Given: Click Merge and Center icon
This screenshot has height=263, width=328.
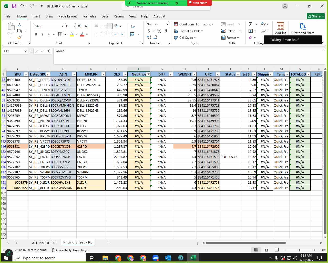Looking at the screenshot, I should pos(132,34).
